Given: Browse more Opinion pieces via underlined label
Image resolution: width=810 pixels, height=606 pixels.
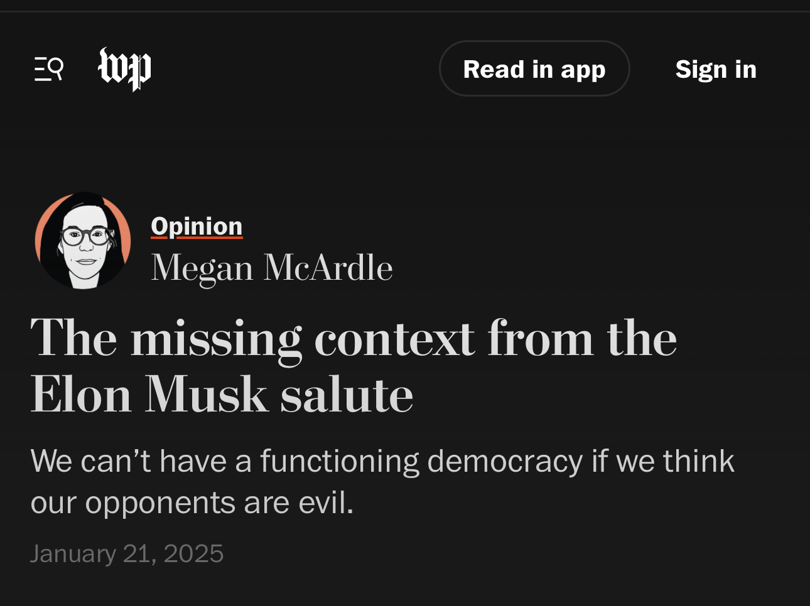Looking at the screenshot, I should point(197,226).
